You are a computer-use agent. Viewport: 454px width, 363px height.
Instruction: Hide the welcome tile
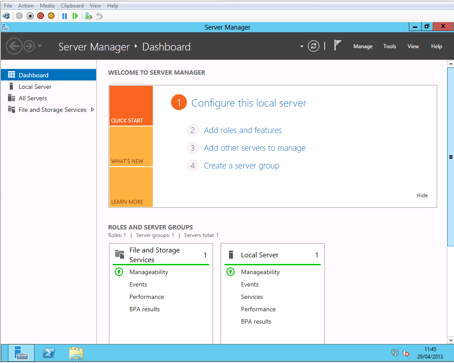tap(422, 195)
